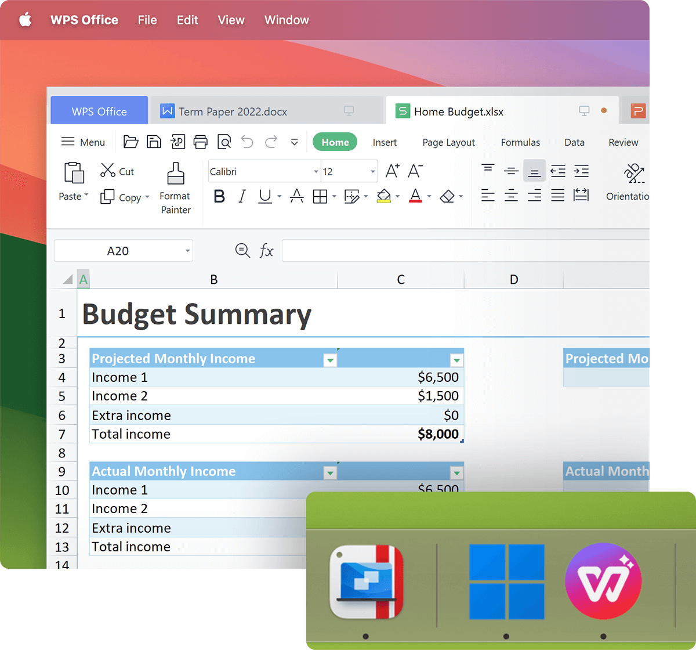Screen dimensions: 696x650
Task: Switch to the Formulas ribbon tab
Action: tap(520, 142)
